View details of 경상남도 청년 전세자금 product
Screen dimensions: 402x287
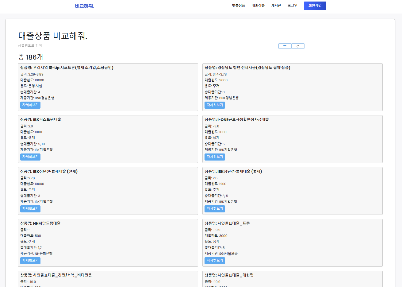click(214, 105)
